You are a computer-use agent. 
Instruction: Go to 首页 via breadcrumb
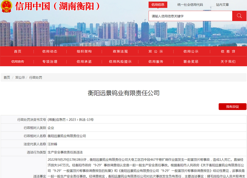[x=7, y=78]
